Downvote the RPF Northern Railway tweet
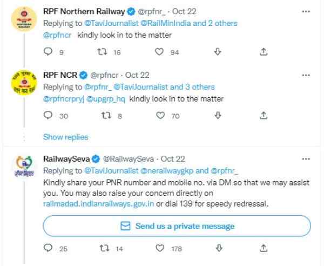324x266 pixels. pos(218,52)
